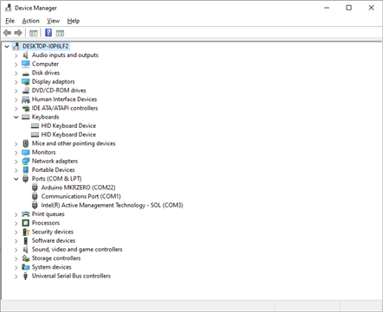Click the Arduino MKRZERO port icon

(x=35, y=188)
